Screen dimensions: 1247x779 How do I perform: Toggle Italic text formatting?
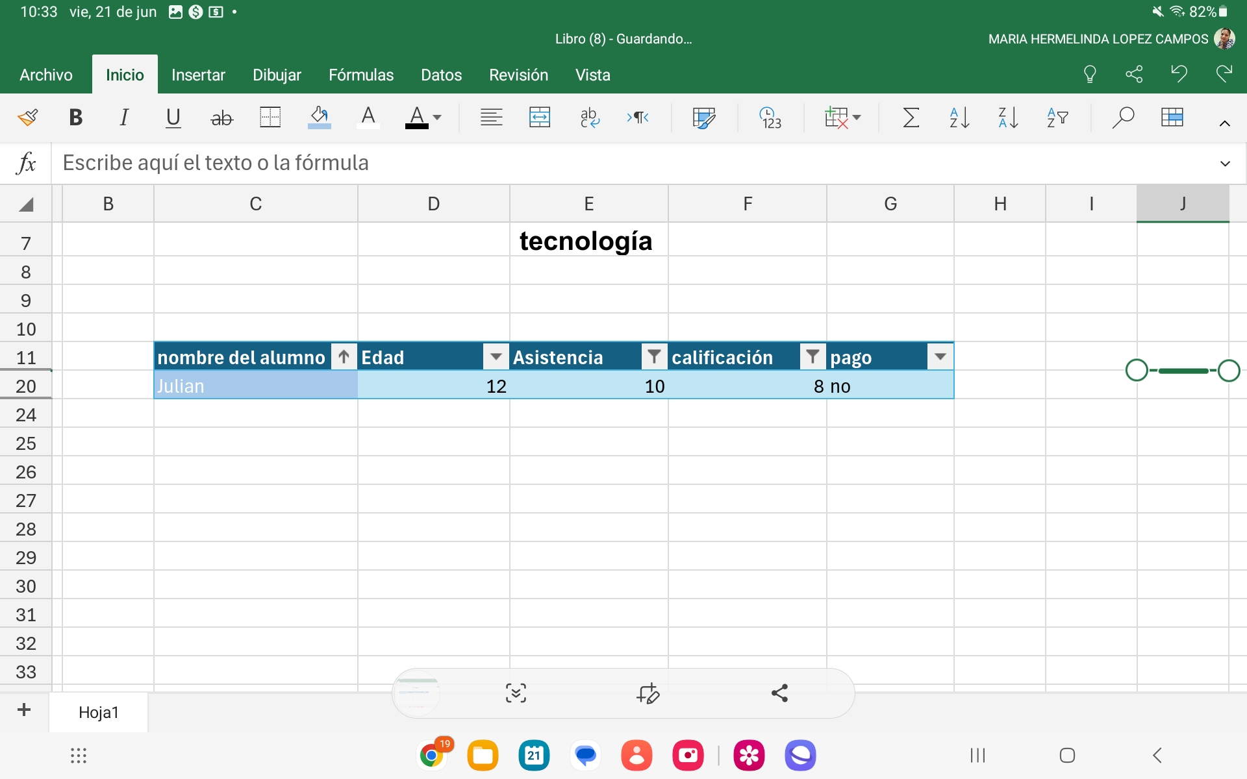(123, 117)
